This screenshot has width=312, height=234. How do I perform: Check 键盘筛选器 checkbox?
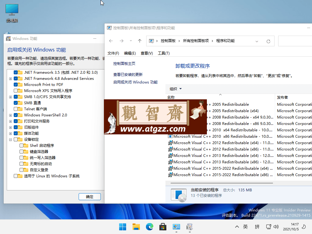tap(21, 152)
